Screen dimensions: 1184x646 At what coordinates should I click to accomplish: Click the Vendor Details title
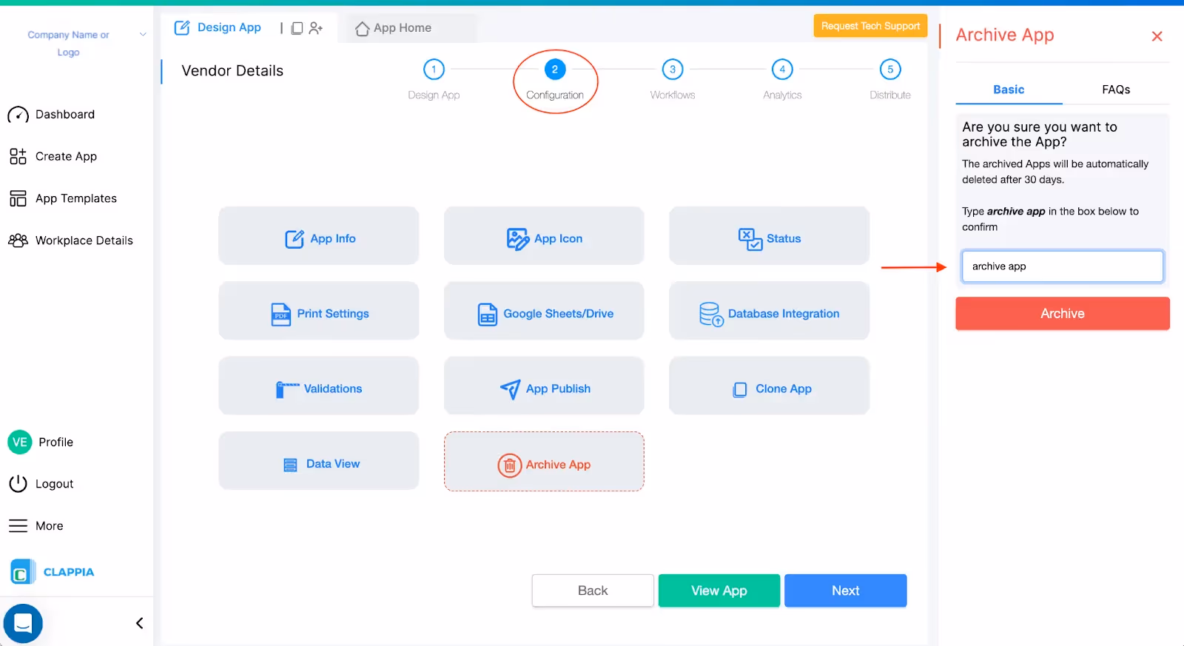tap(232, 71)
